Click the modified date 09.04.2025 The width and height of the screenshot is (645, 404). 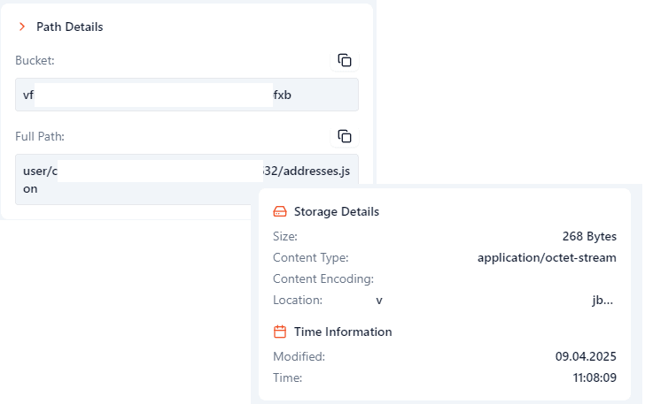coord(586,356)
